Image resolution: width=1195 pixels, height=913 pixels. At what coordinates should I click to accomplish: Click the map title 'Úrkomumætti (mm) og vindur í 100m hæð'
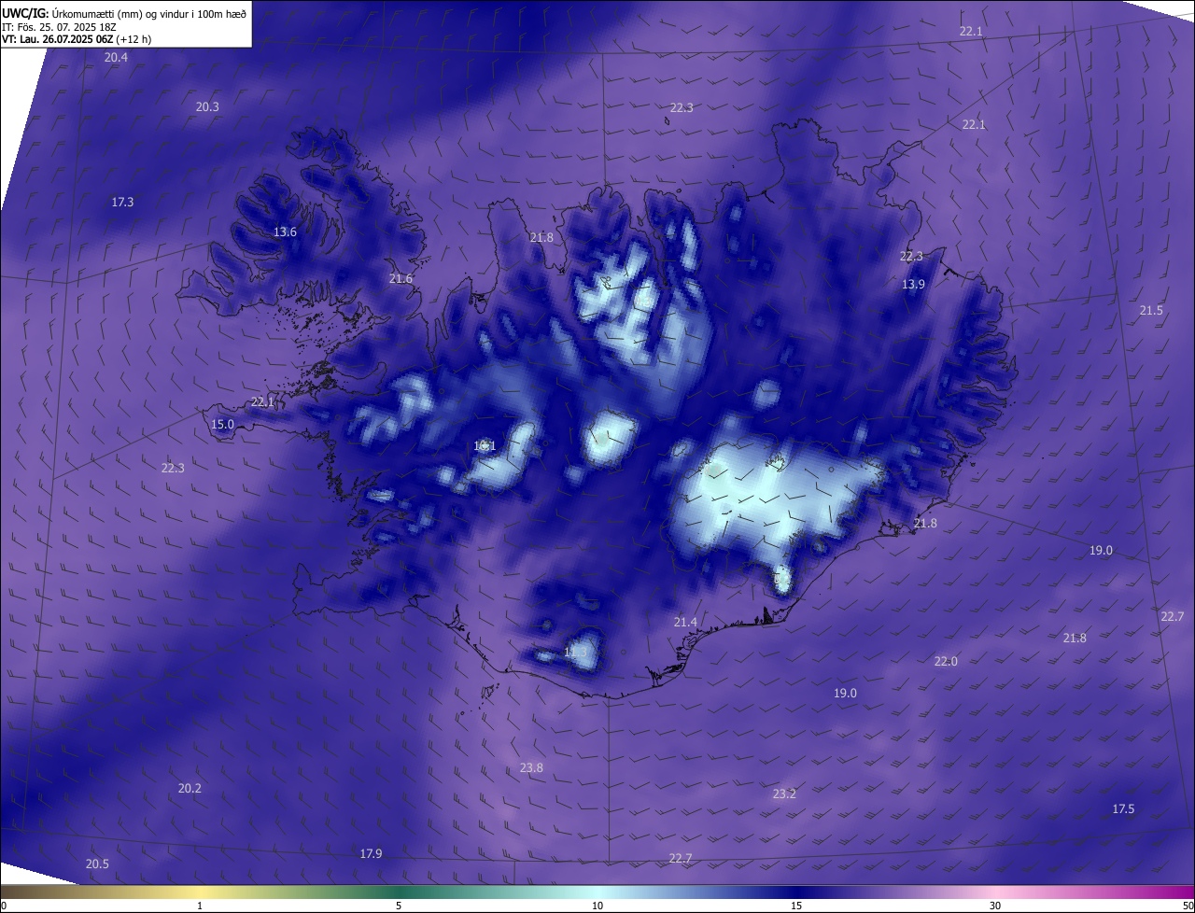coord(148,13)
